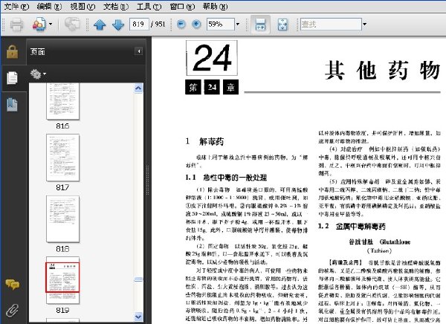This screenshot has width=446, height=324.
Task: Open the 工具 (Tools) menu
Action: point(149,6)
